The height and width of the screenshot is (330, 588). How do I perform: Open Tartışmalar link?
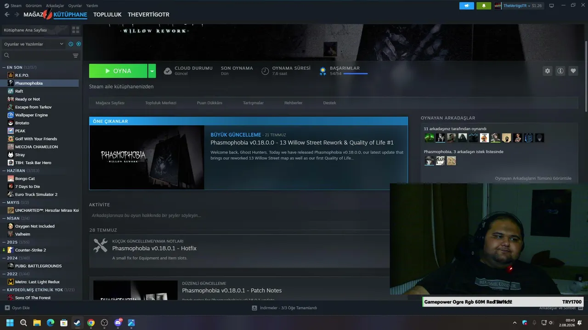pyautogui.click(x=253, y=103)
